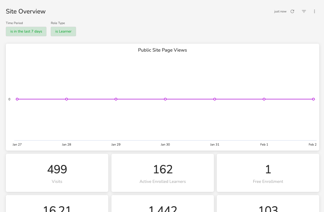The width and height of the screenshot is (324, 212).
Task: Click the 'Visits' tile label
Action: pyautogui.click(x=57, y=182)
